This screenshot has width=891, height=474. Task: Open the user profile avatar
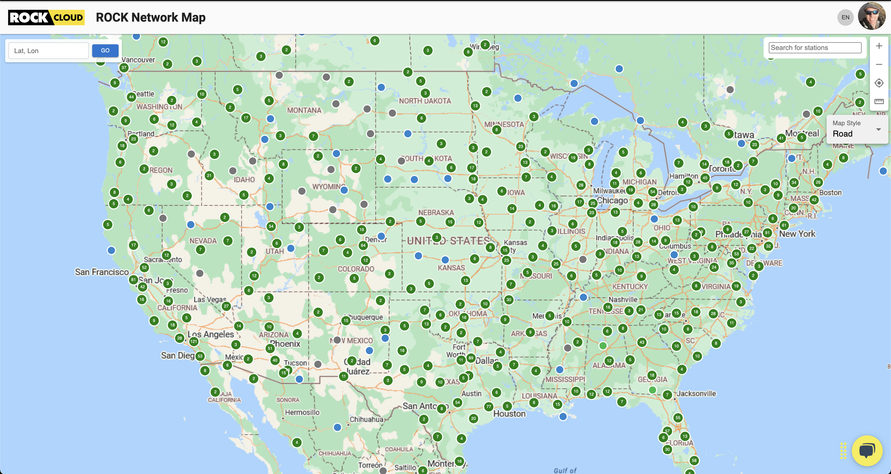871,16
